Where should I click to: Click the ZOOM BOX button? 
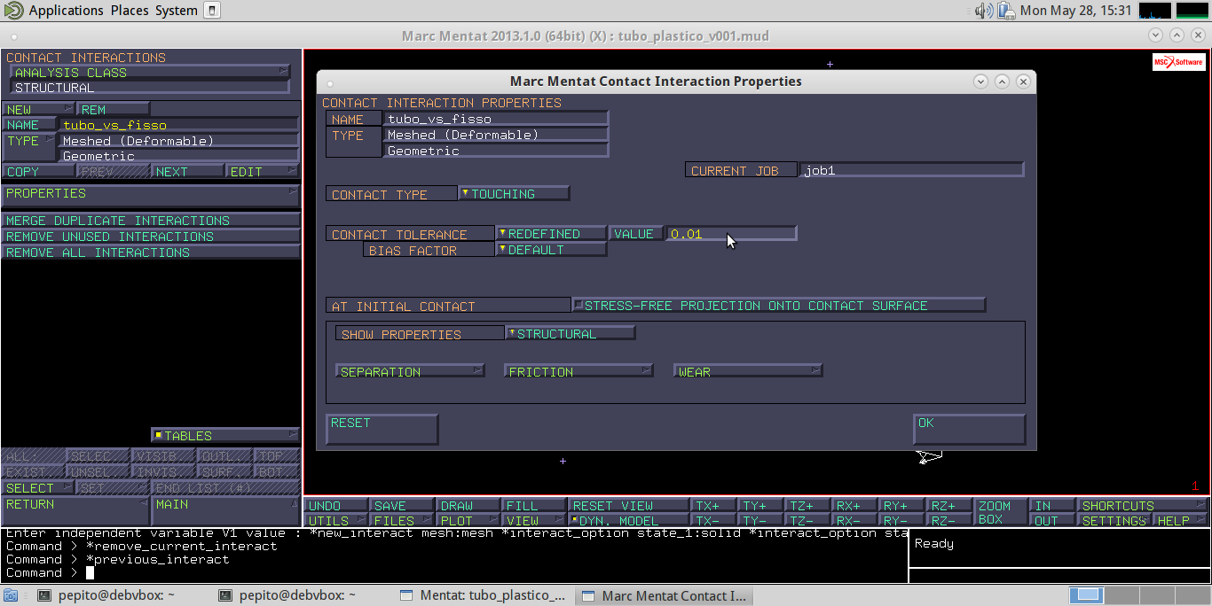[x=1000, y=512]
